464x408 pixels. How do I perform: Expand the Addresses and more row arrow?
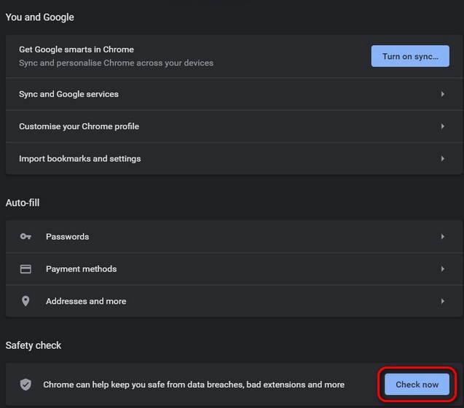pyautogui.click(x=442, y=301)
